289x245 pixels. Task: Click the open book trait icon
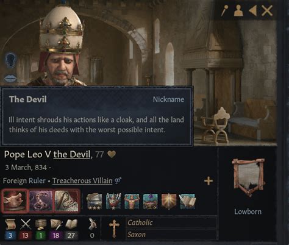click(x=187, y=201)
